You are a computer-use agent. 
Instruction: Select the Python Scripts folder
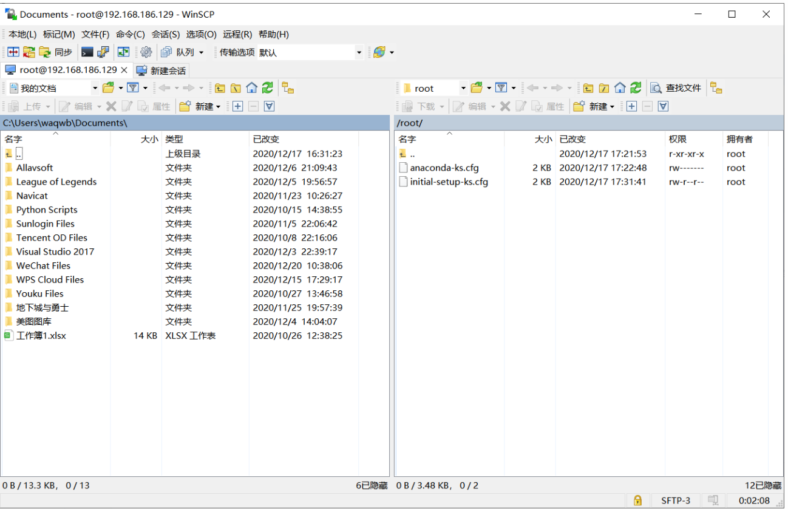click(x=47, y=210)
